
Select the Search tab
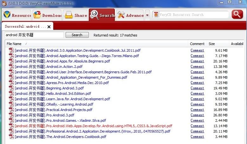click(x=102, y=15)
